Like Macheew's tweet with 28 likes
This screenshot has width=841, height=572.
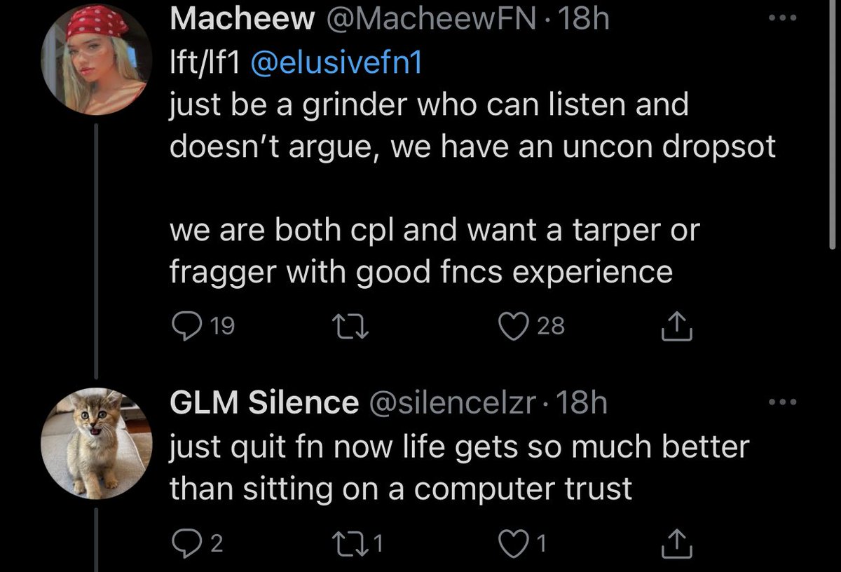click(513, 325)
